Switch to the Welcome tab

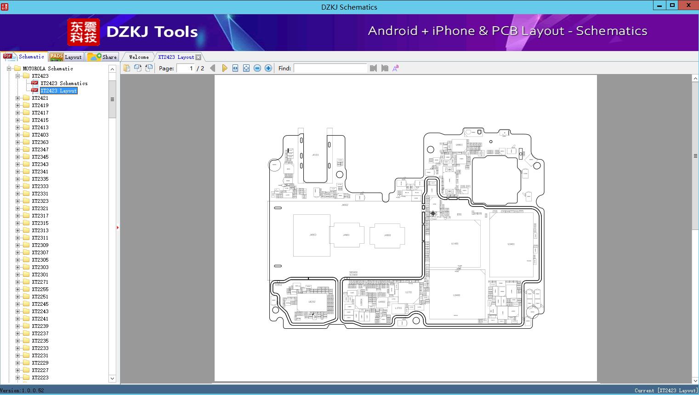(139, 57)
